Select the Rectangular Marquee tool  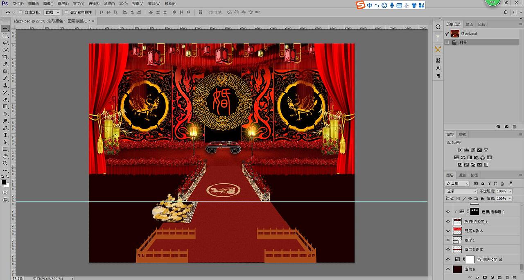tap(5, 36)
